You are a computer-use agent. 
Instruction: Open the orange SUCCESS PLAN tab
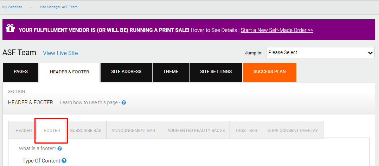270,72
